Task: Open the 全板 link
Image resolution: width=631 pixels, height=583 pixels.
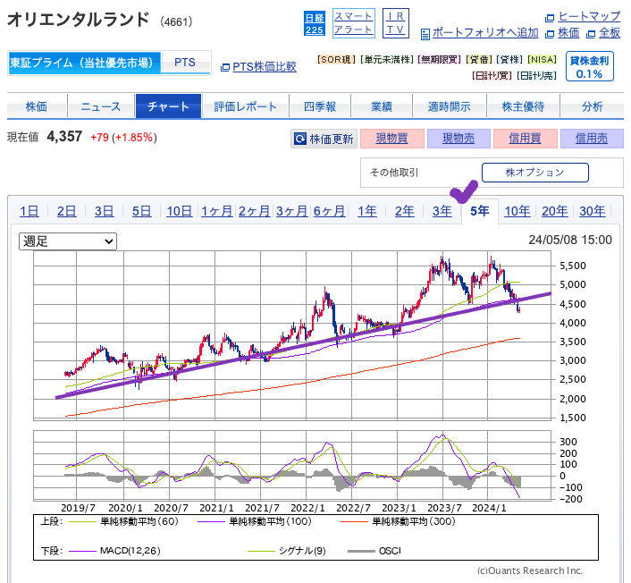Action: pyautogui.click(x=610, y=33)
